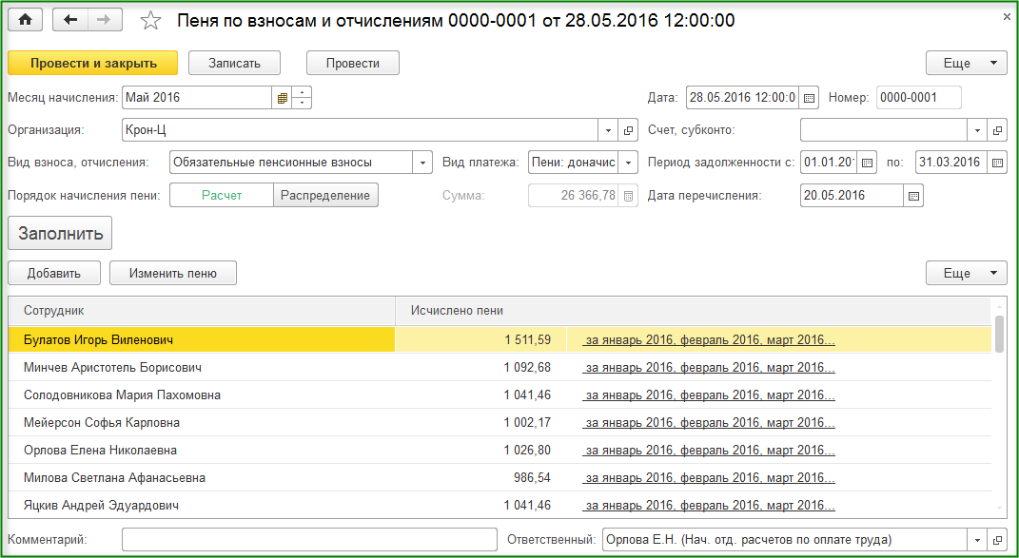The image size is (1019, 558).
Task: Open Ответственный selection form icon
Action: [x=996, y=539]
